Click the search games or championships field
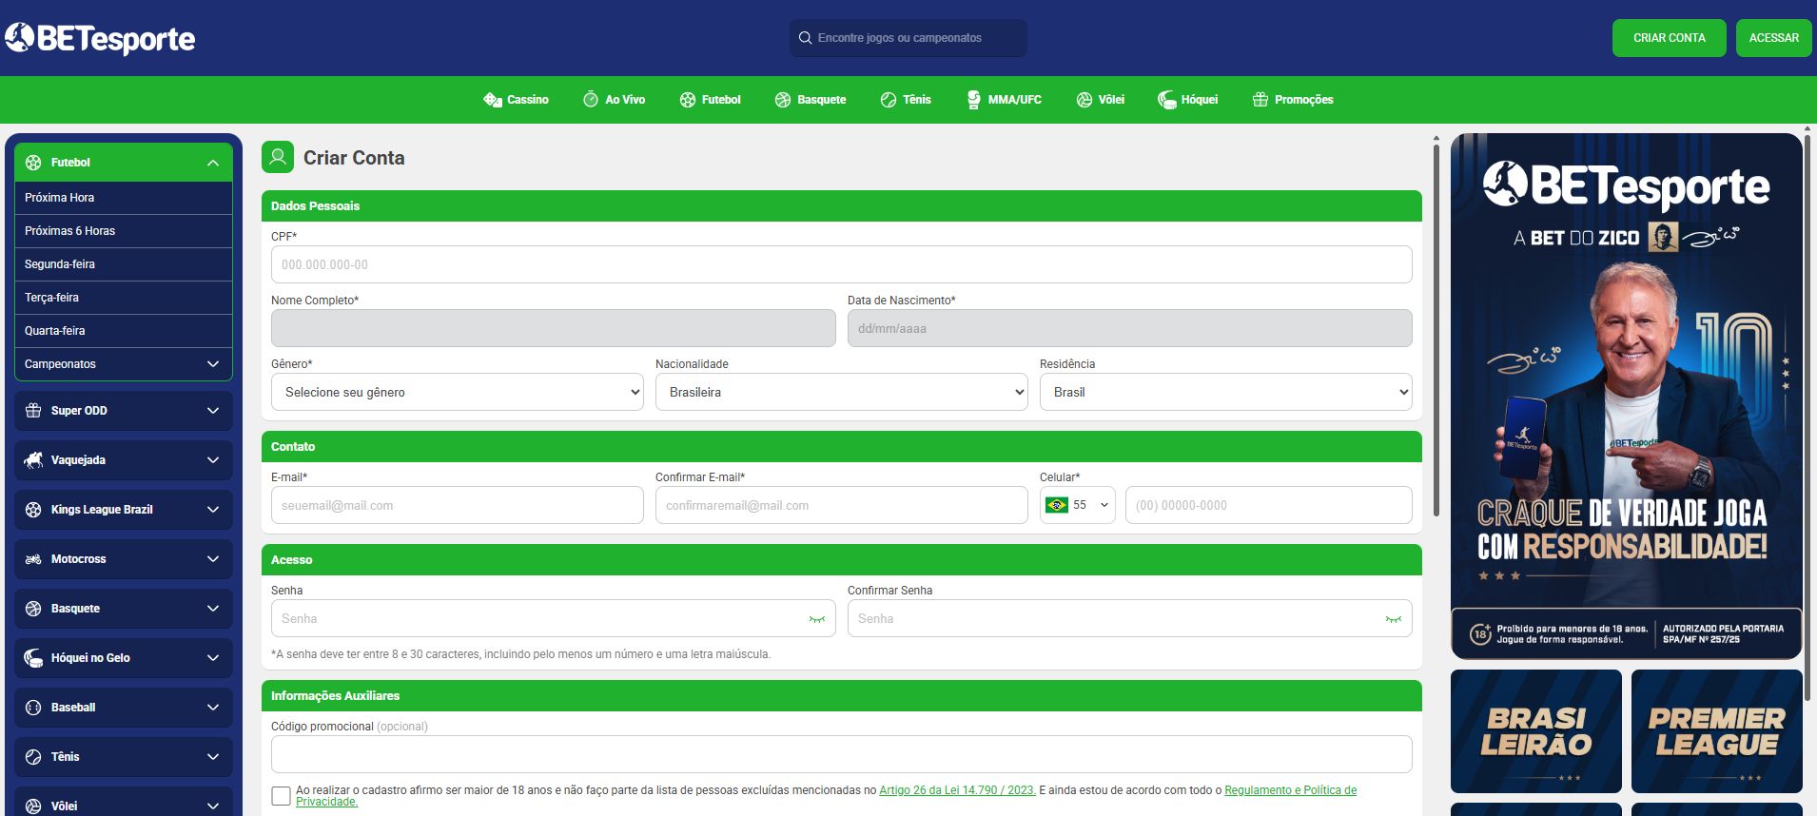1817x816 pixels. 908,38
